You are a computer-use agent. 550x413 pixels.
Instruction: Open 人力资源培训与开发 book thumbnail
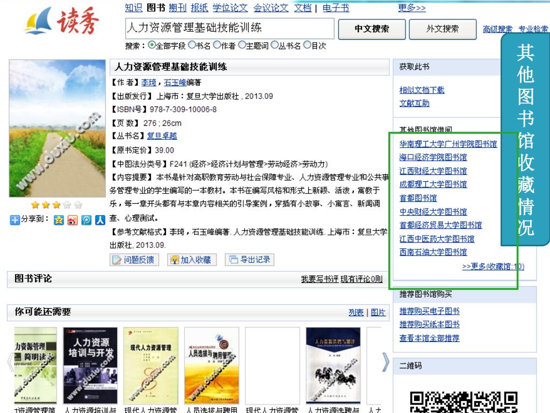[90, 366]
